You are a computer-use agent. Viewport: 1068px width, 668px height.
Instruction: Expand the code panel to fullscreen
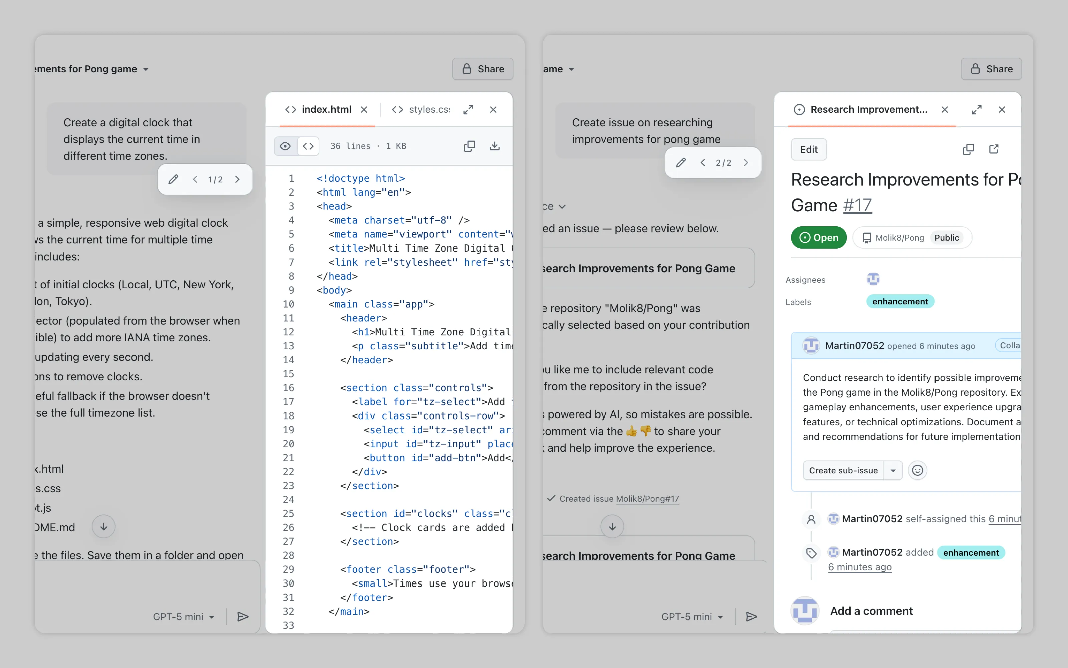468,109
